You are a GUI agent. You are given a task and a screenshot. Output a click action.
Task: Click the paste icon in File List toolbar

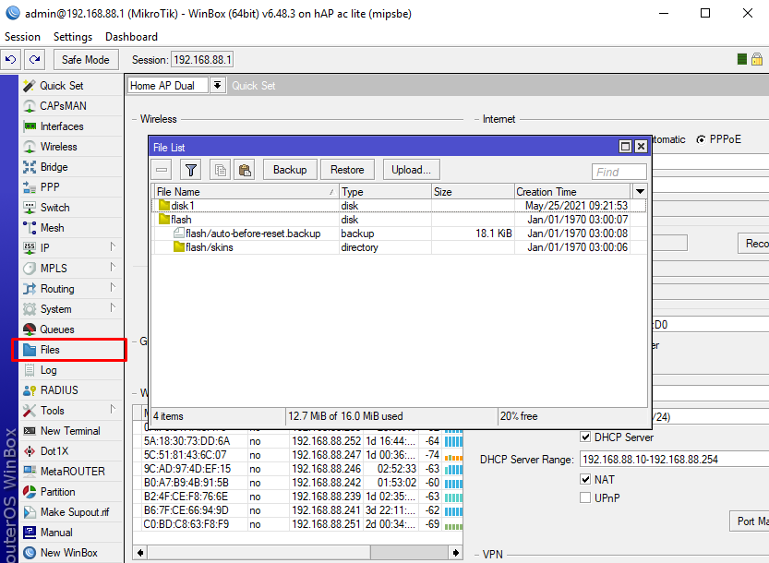245,170
